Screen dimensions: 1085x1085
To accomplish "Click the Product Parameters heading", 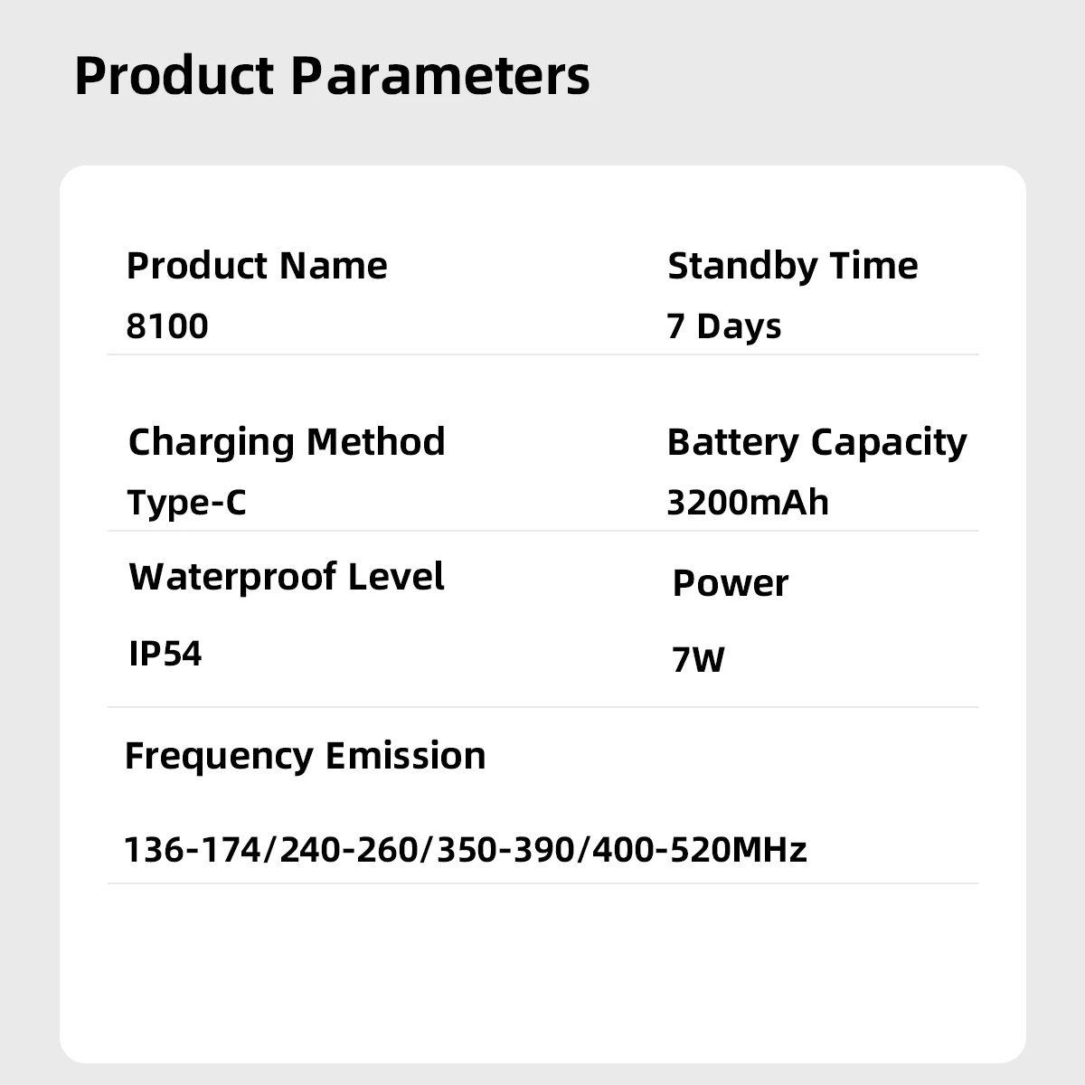I will coord(332,76).
